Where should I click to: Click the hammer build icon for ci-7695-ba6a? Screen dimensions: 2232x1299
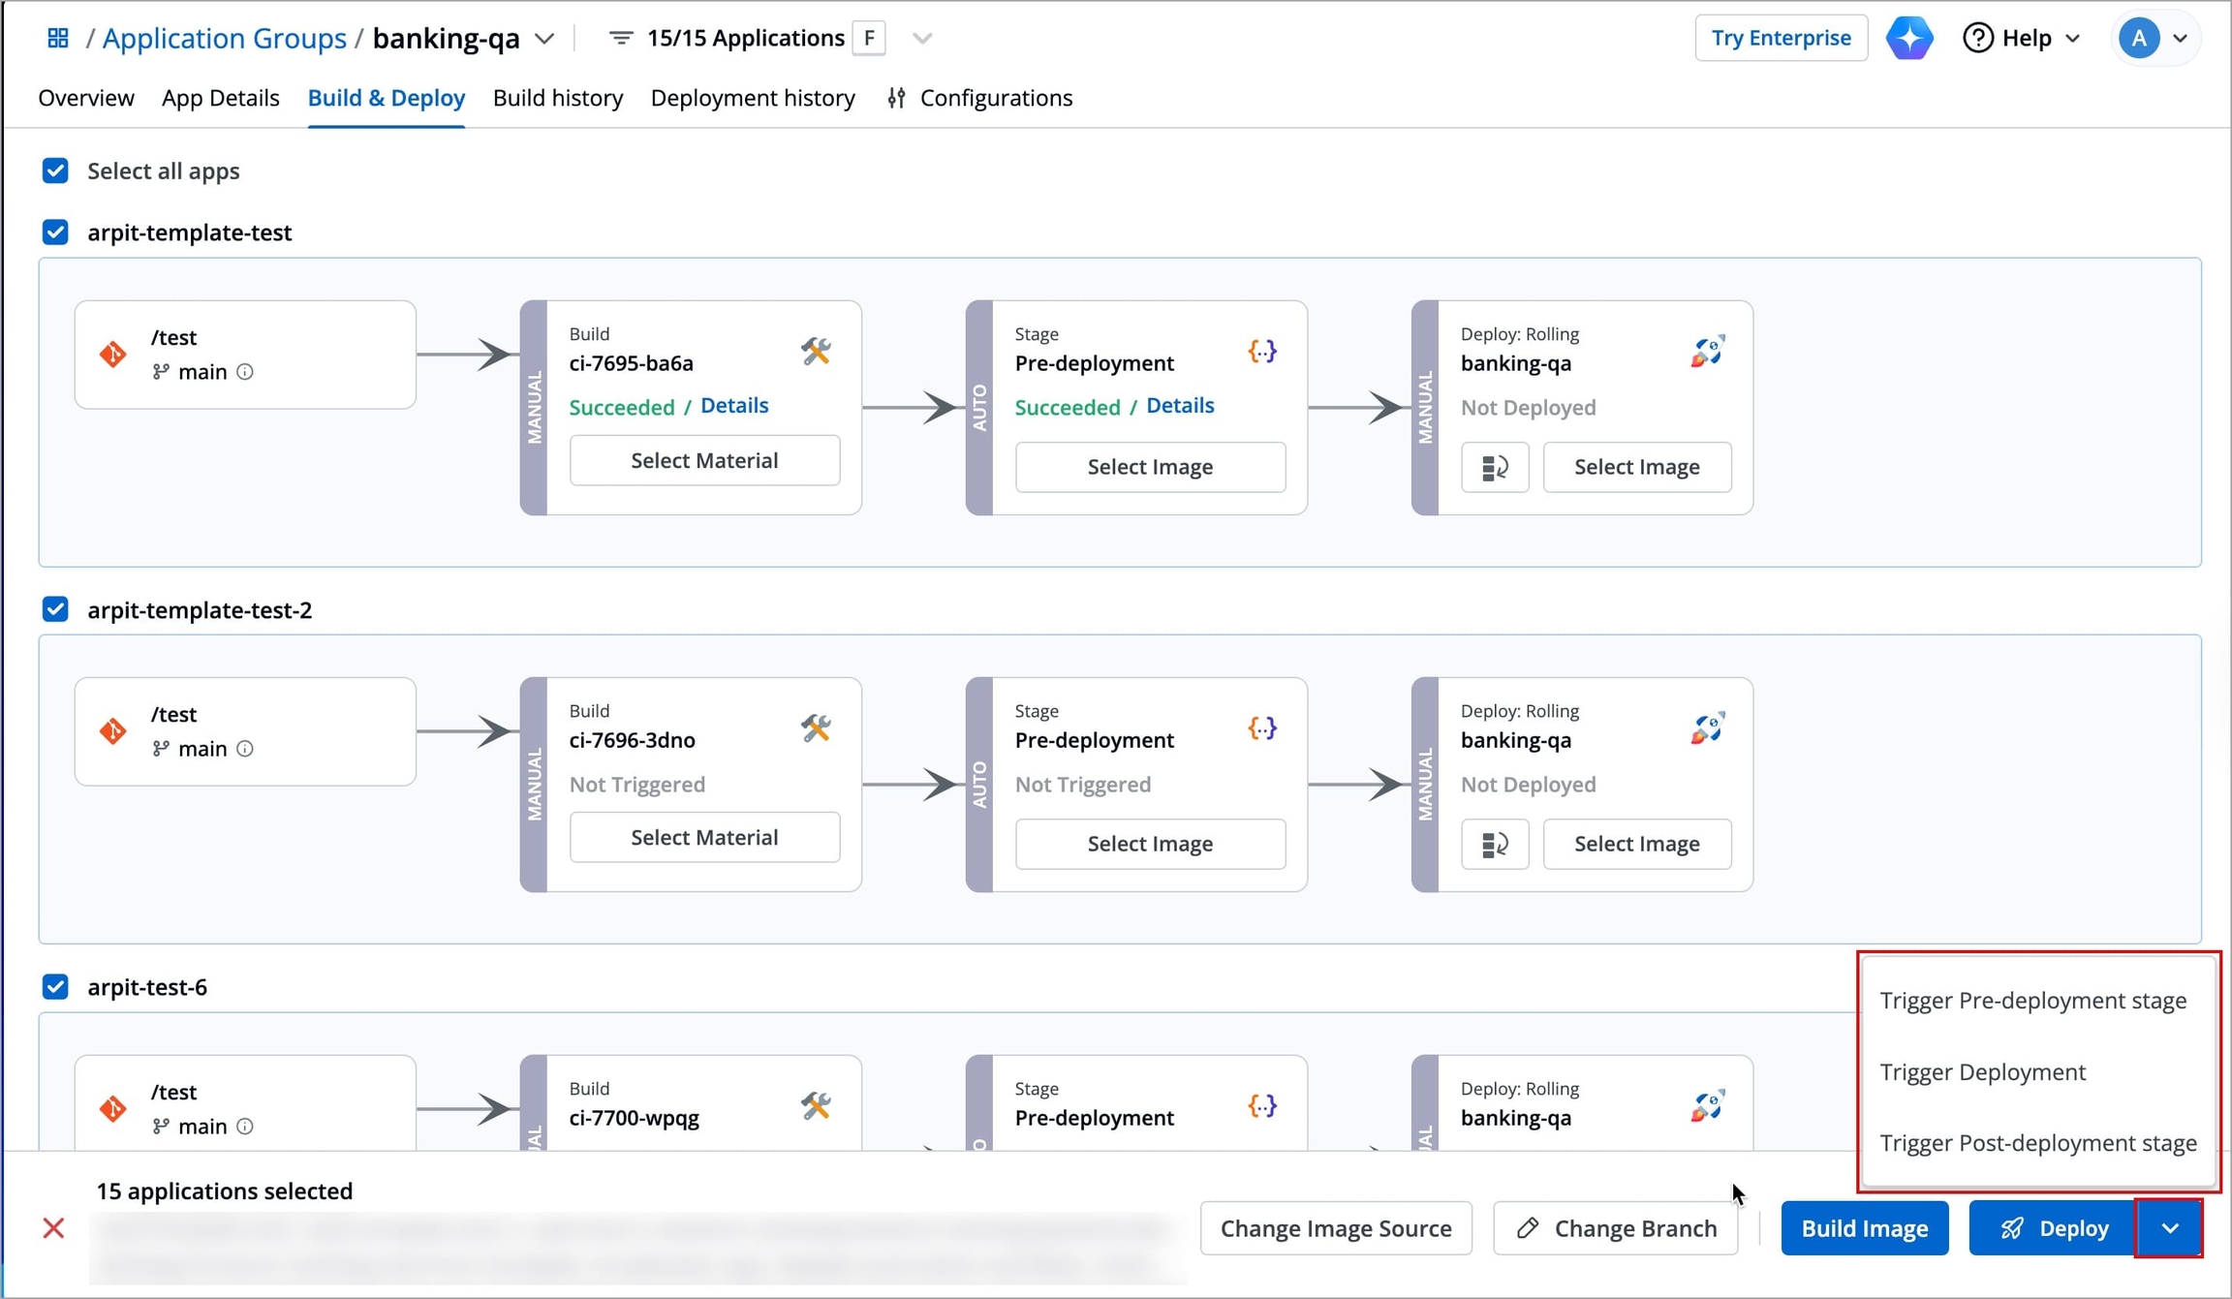816,352
